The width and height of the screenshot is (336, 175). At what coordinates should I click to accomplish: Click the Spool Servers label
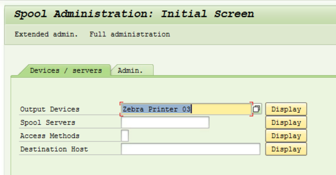coord(48,123)
